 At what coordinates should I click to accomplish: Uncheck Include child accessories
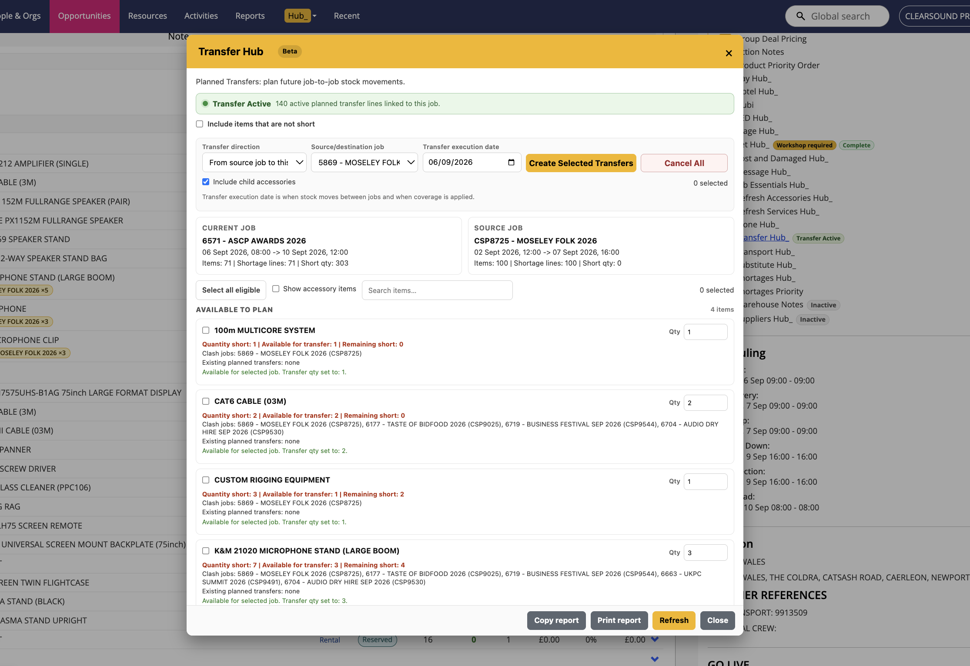pyautogui.click(x=206, y=182)
